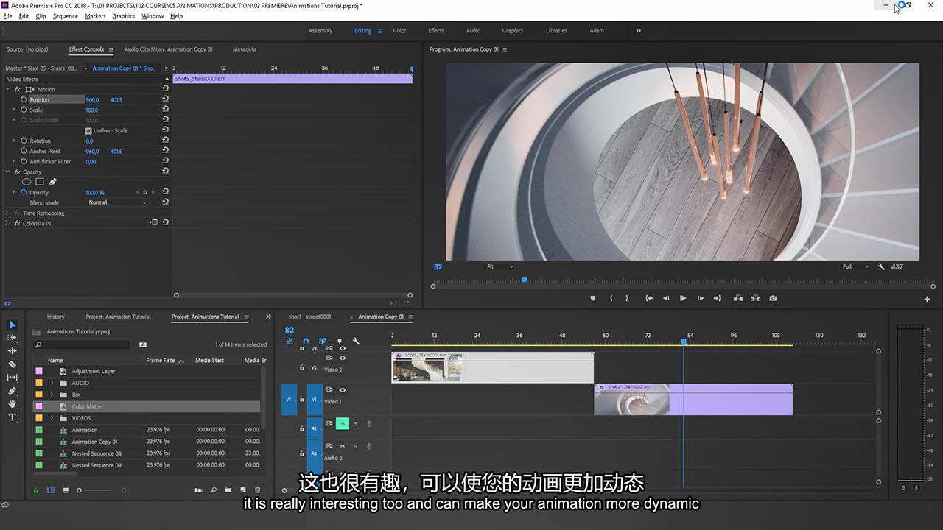Image resolution: width=943 pixels, height=530 pixels.
Task: Open the Markers menu
Action: point(95,15)
